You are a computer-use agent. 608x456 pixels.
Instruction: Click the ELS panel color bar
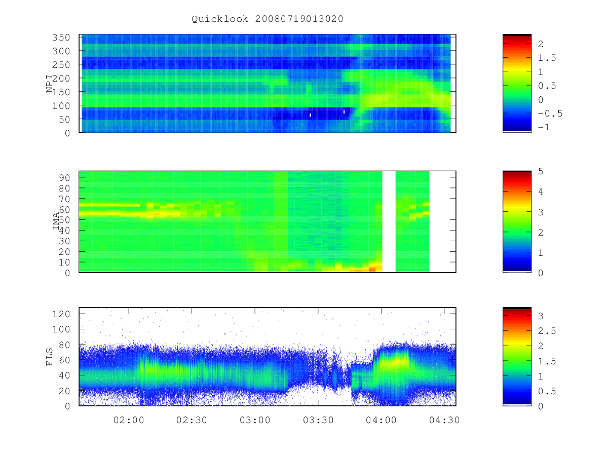coord(517,357)
